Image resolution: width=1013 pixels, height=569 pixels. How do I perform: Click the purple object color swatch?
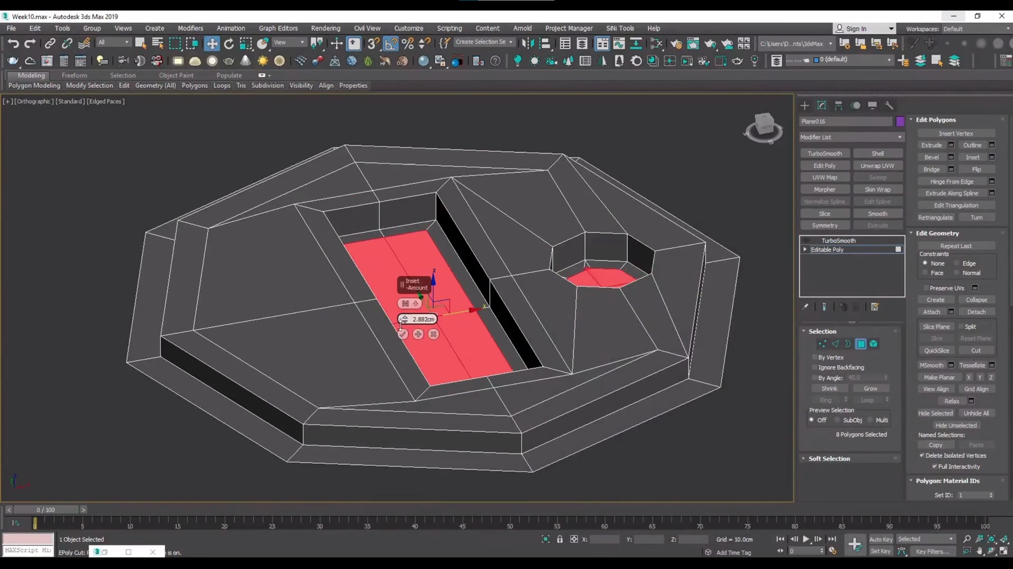[900, 121]
